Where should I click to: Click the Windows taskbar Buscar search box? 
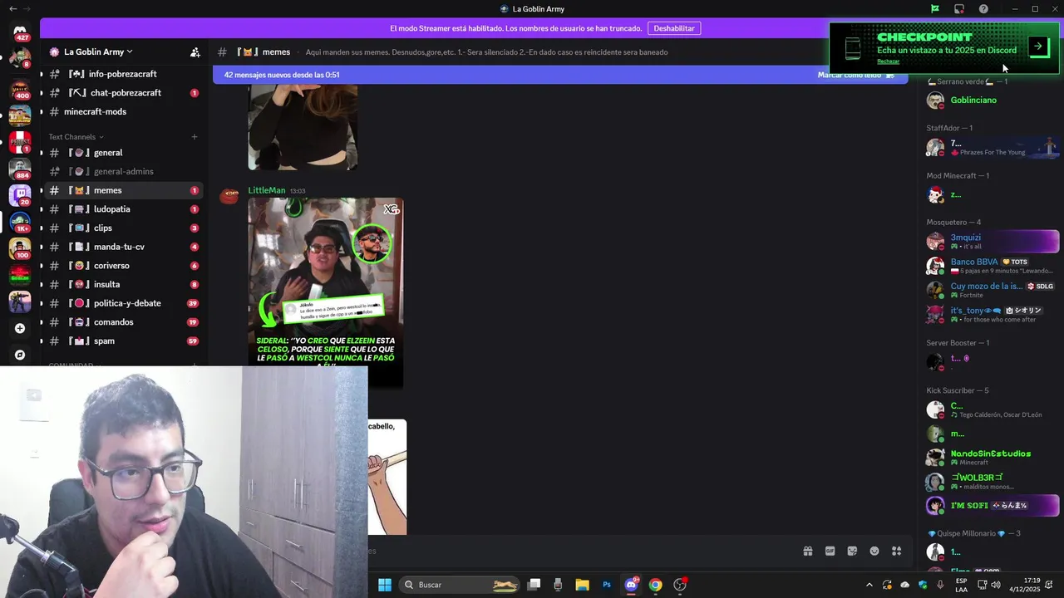click(458, 585)
